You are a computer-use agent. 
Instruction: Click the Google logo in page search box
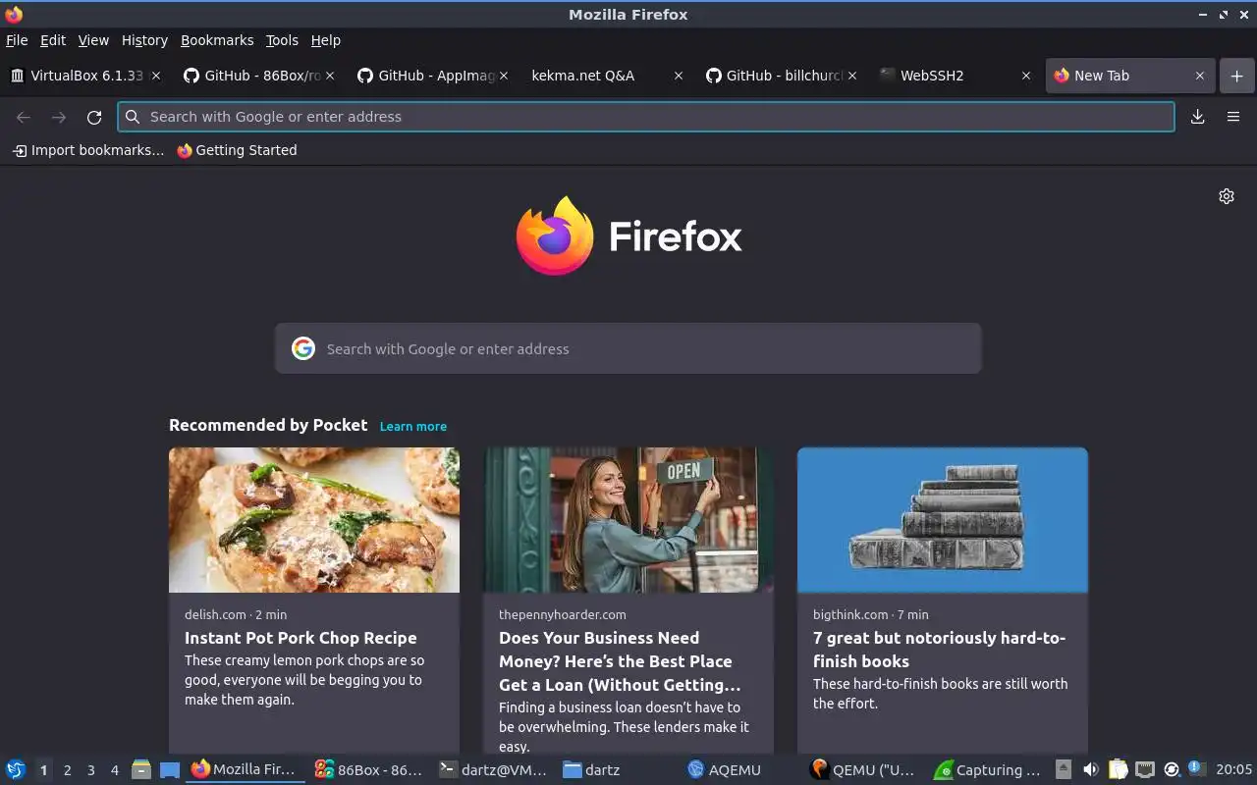[303, 348]
